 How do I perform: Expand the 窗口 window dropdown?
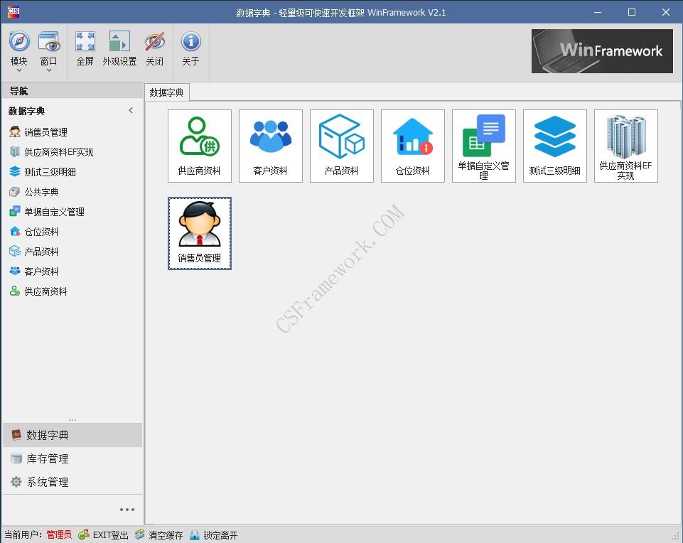coord(48,53)
